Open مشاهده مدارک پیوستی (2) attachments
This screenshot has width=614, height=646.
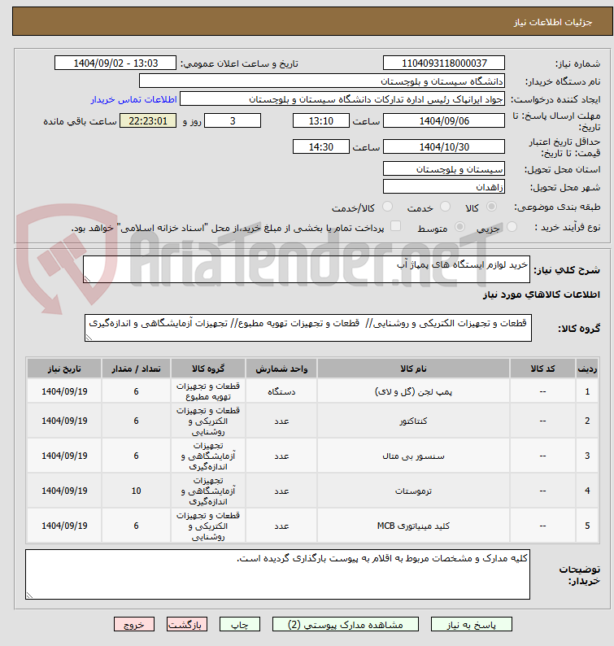coord(345,625)
